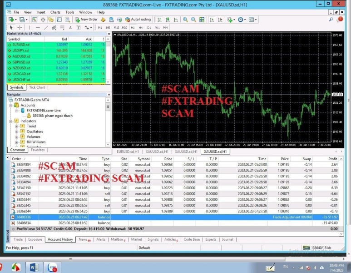Image resolution: width=351 pixels, height=273 pixels.
Task: Switch timeframe to H4
Action: (141, 27)
